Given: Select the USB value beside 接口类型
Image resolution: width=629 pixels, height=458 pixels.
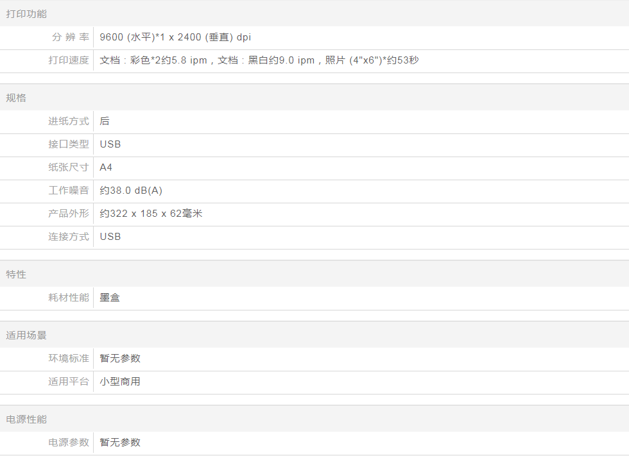Looking at the screenshot, I should point(110,144).
